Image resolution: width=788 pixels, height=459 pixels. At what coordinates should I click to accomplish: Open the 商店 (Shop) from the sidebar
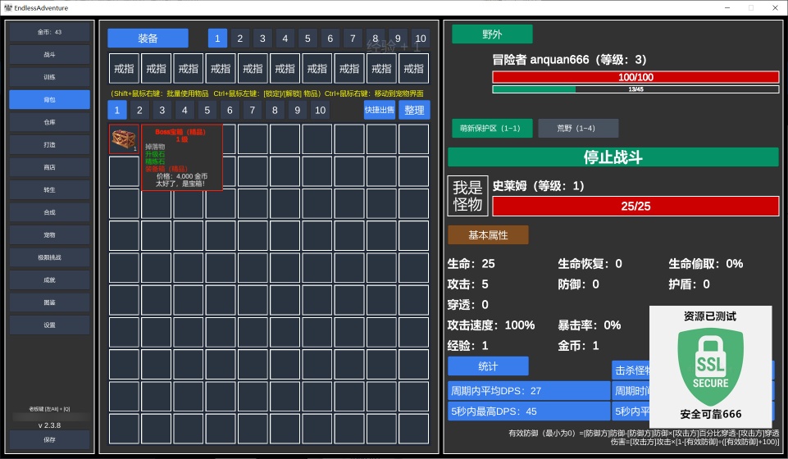pyautogui.click(x=49, y=167)
